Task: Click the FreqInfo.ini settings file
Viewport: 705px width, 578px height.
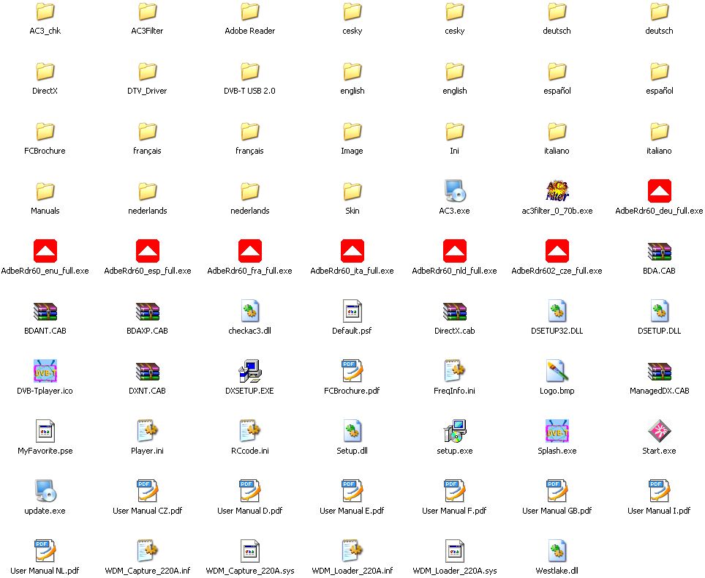Action: [454, 372]
